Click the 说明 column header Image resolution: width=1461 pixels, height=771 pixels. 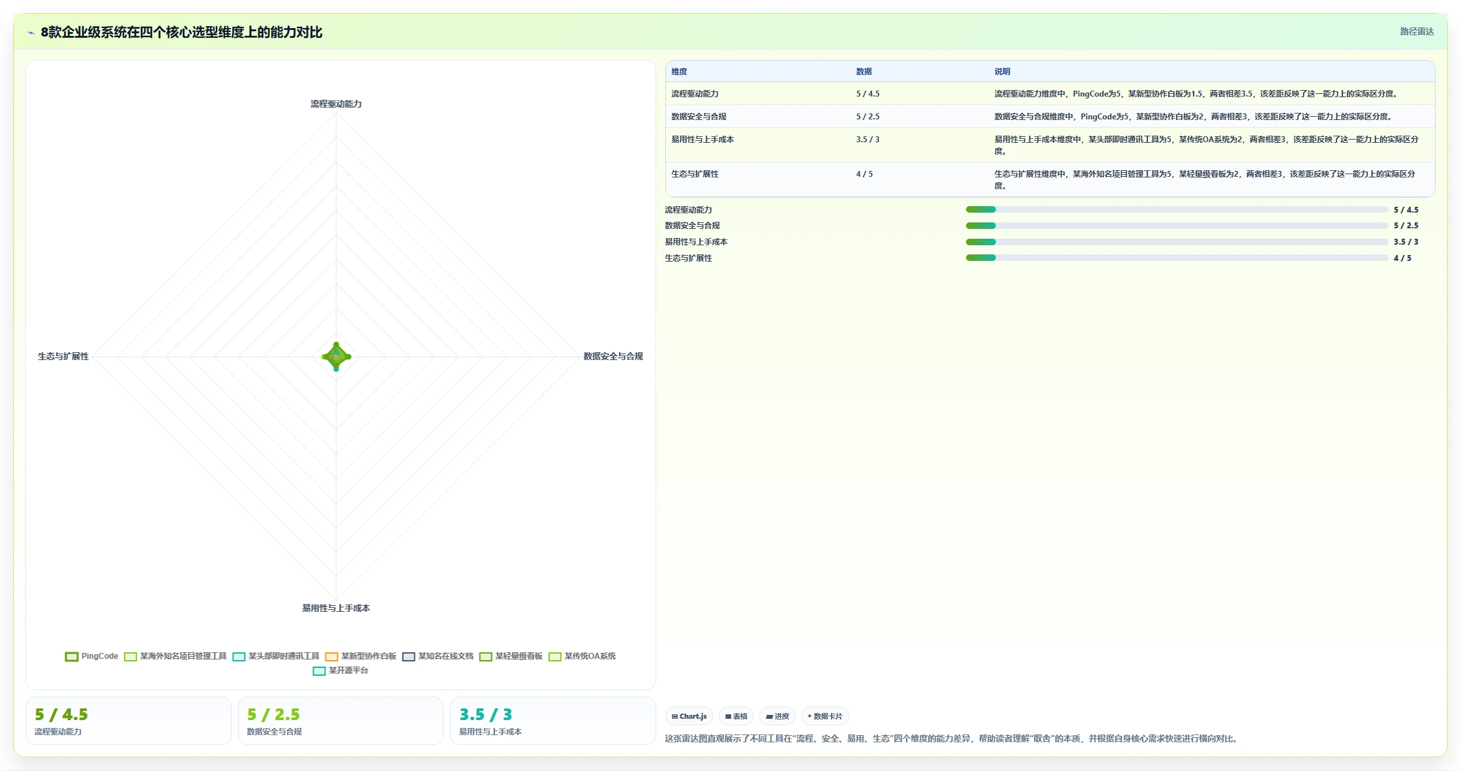click(1002, 72)
